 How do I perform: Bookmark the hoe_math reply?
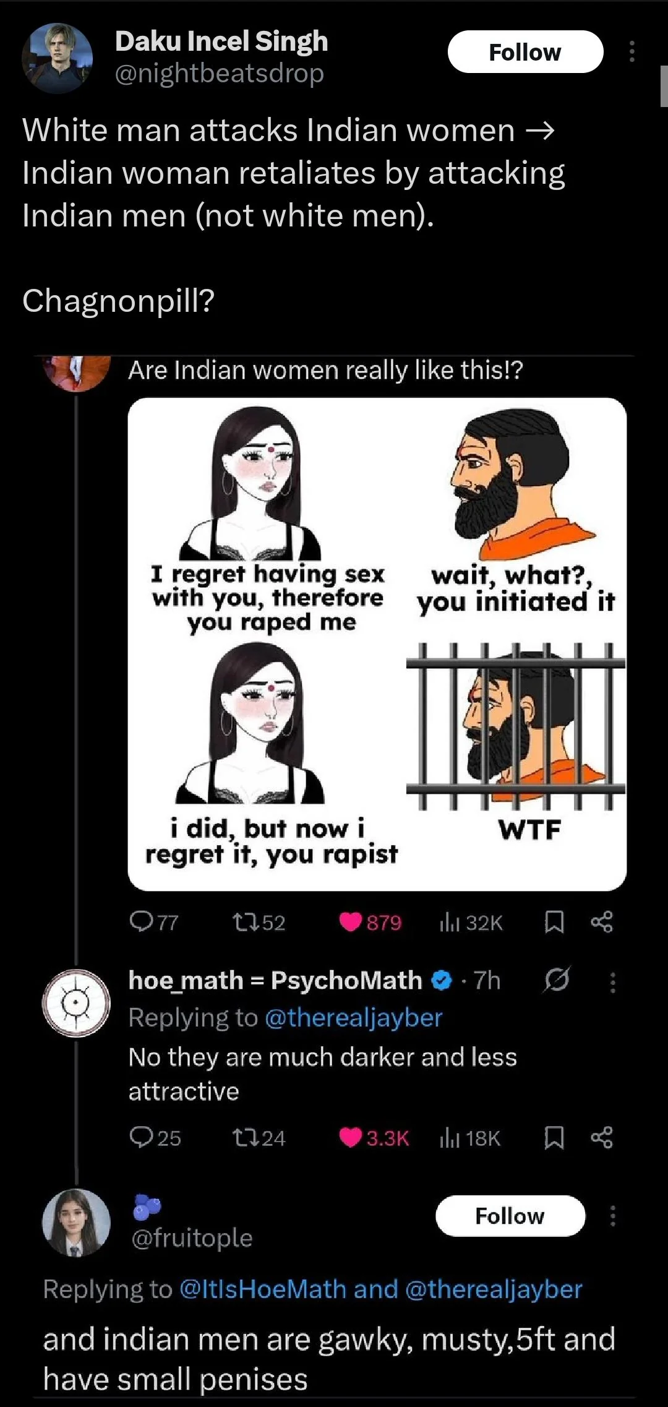(554, 1138)
